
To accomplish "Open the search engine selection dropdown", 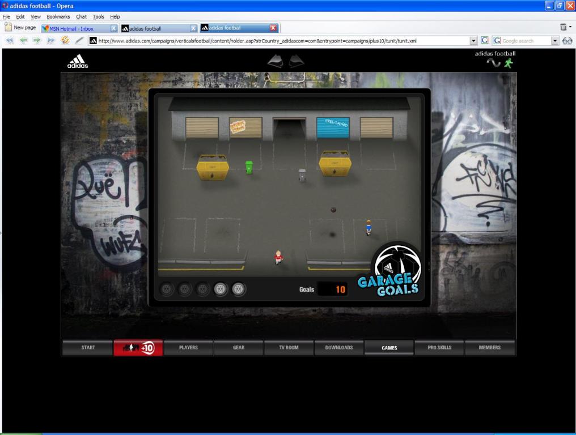I will point(554,41).
